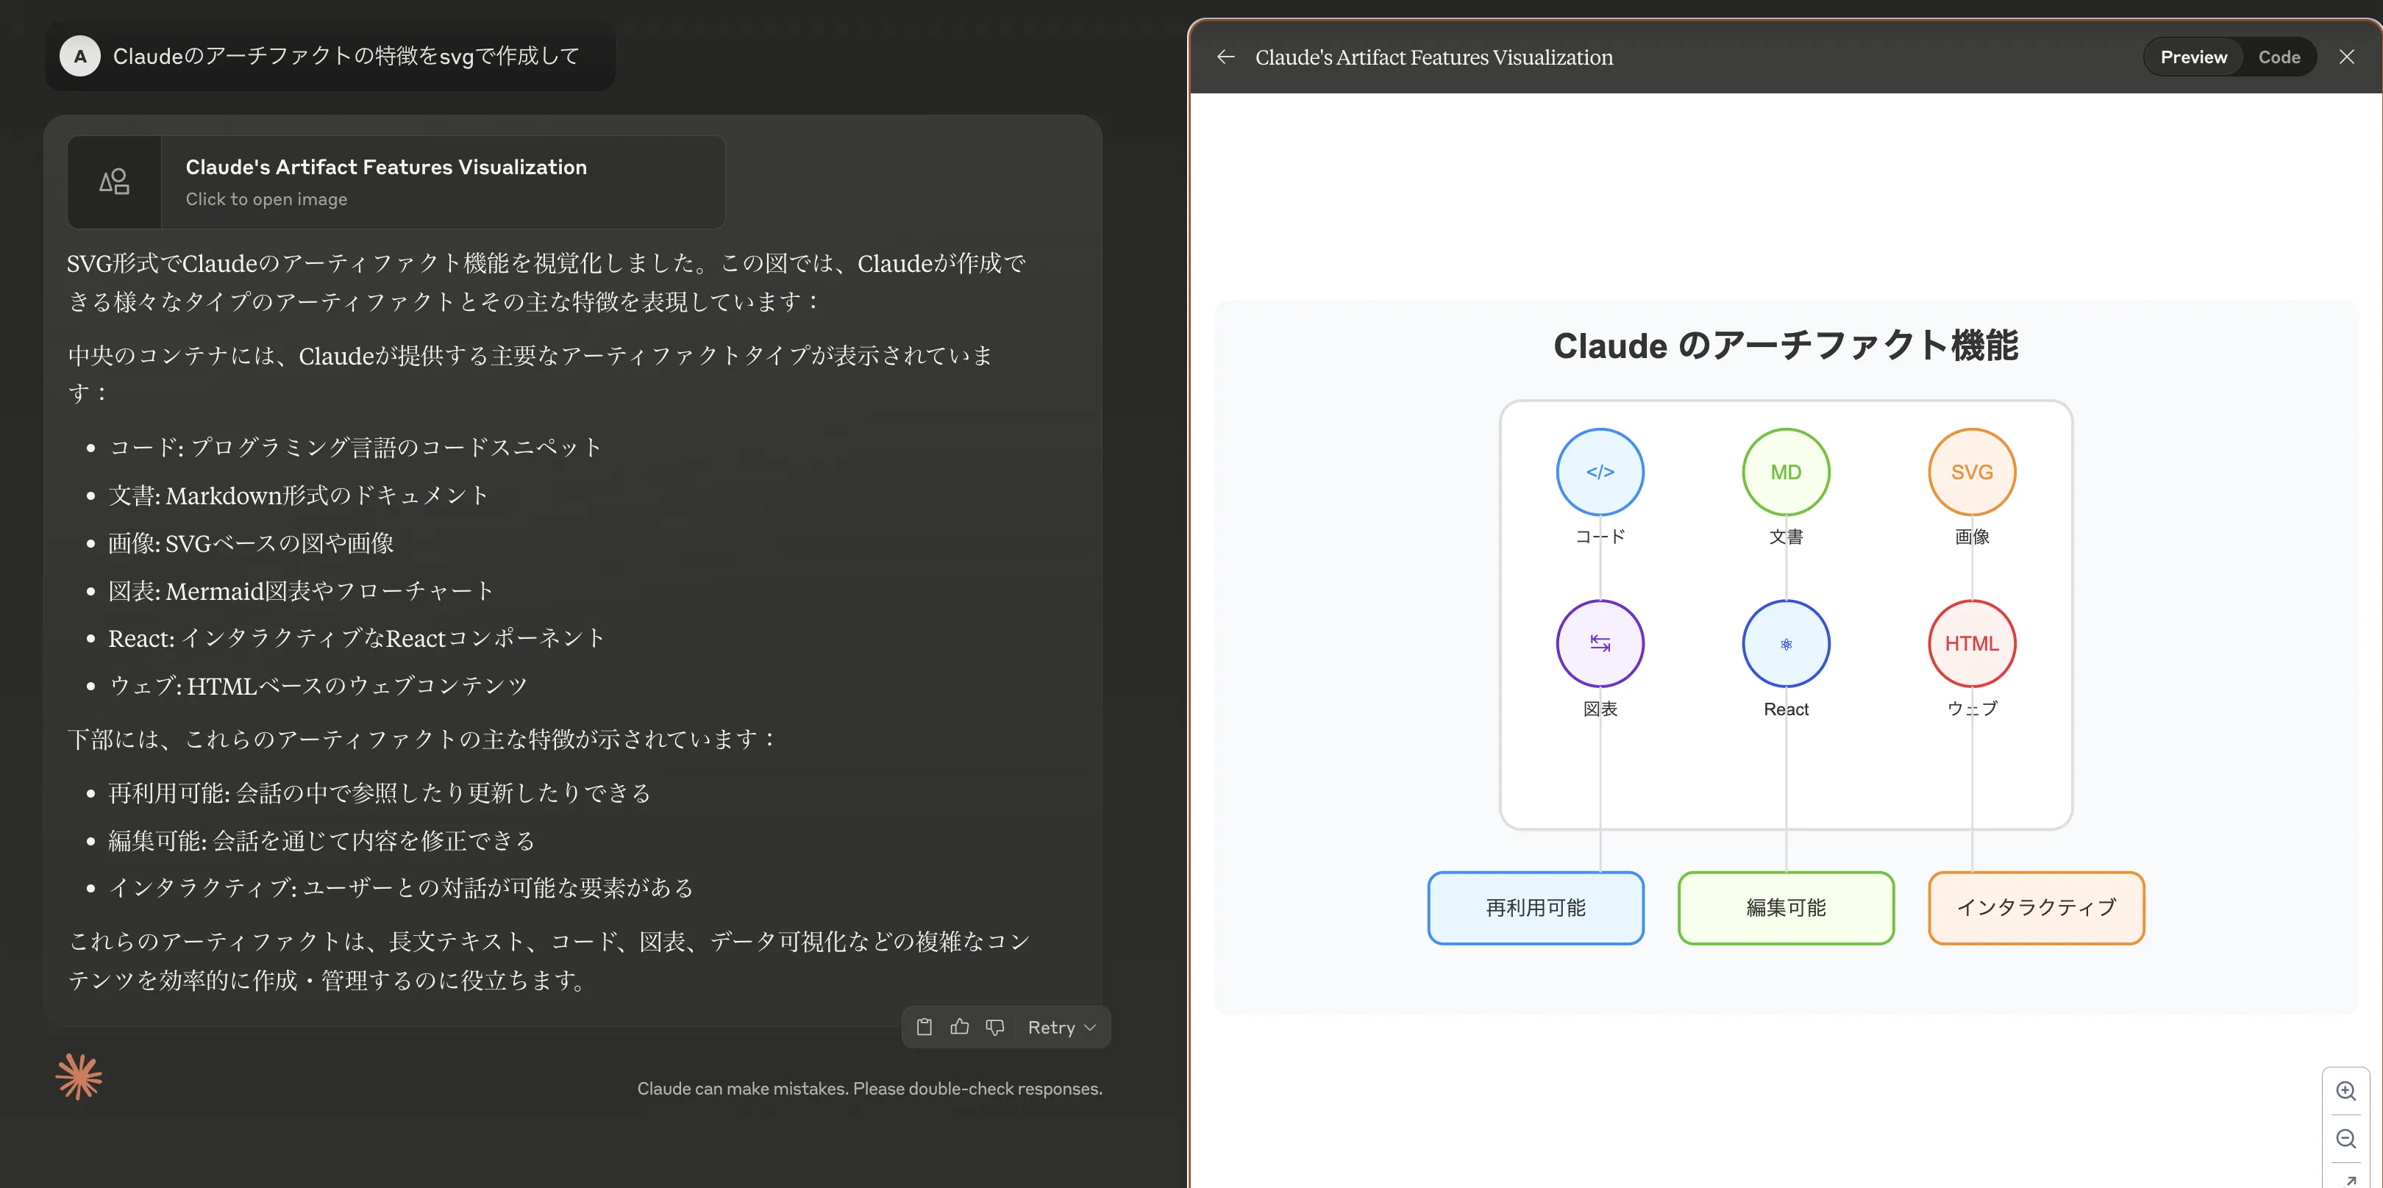Click the MD circle in diagram

pyautogui.click(x=1785, y=471)
